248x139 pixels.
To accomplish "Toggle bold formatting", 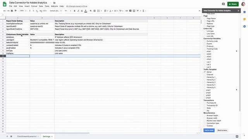I will 74,11.
